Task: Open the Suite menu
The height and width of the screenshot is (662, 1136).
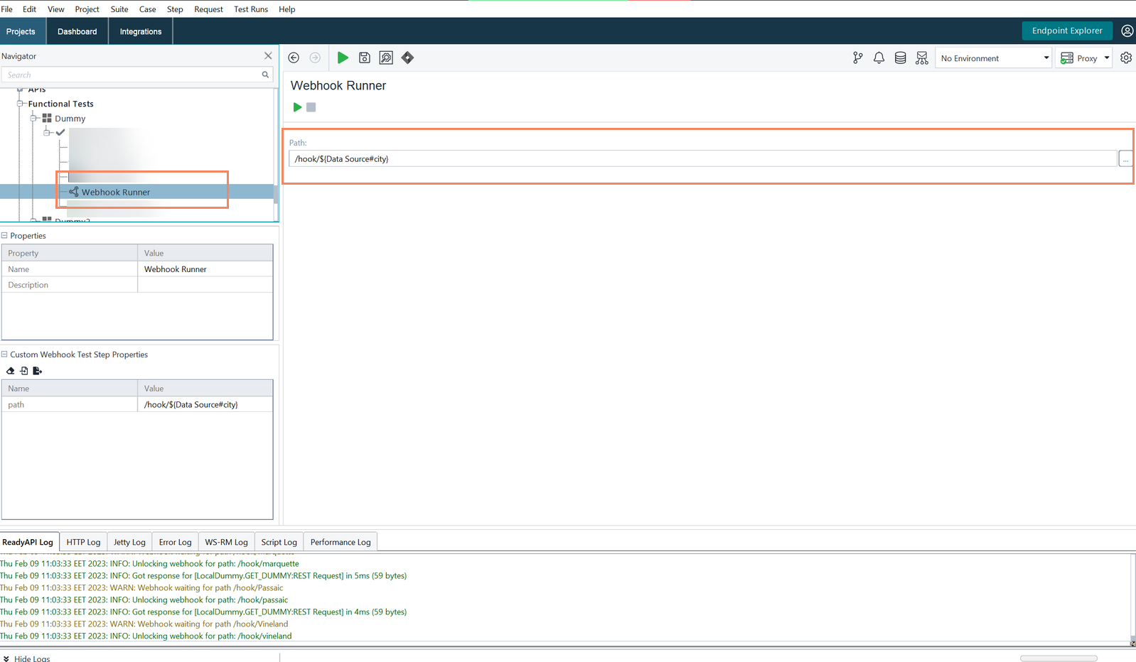Action: click(x=119, y=9)
